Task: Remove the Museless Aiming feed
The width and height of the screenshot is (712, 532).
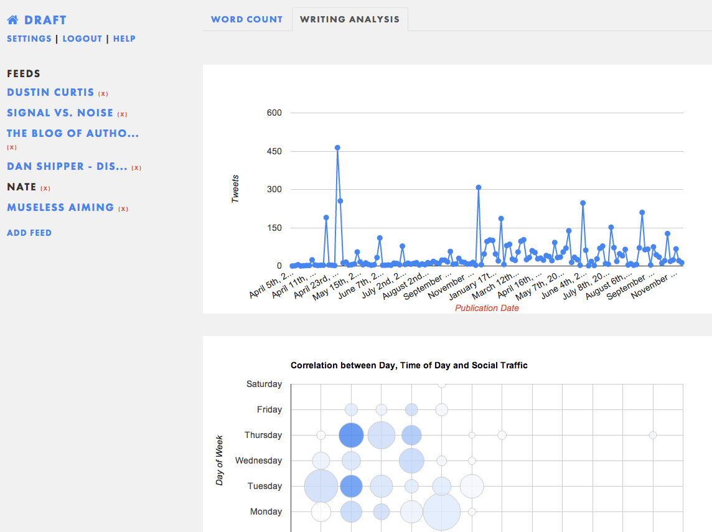Action: click(123, 208)
